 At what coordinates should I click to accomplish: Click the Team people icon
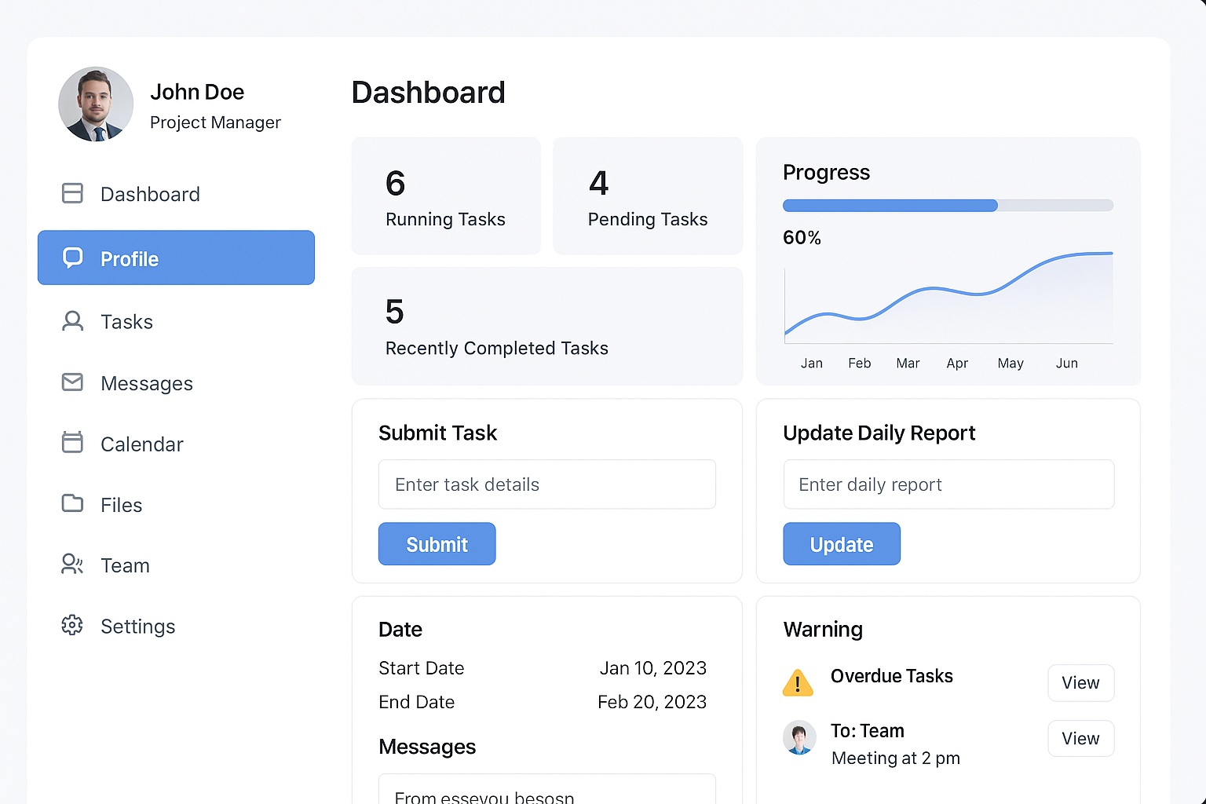[72, 565]
